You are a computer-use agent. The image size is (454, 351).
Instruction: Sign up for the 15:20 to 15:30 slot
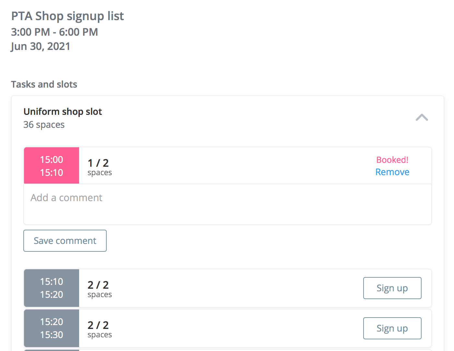[x=392, y=328]
